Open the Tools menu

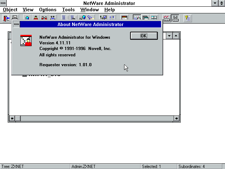[x=68, y=10]
